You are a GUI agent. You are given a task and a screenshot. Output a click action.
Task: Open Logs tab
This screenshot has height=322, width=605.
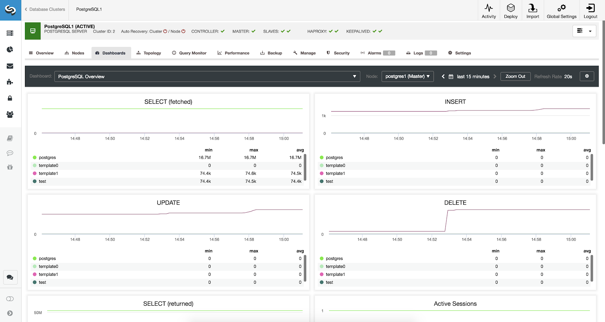point(421,53)
